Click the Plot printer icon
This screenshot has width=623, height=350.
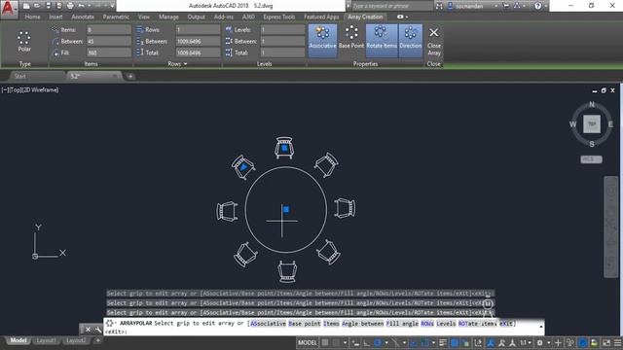(70, 6)
